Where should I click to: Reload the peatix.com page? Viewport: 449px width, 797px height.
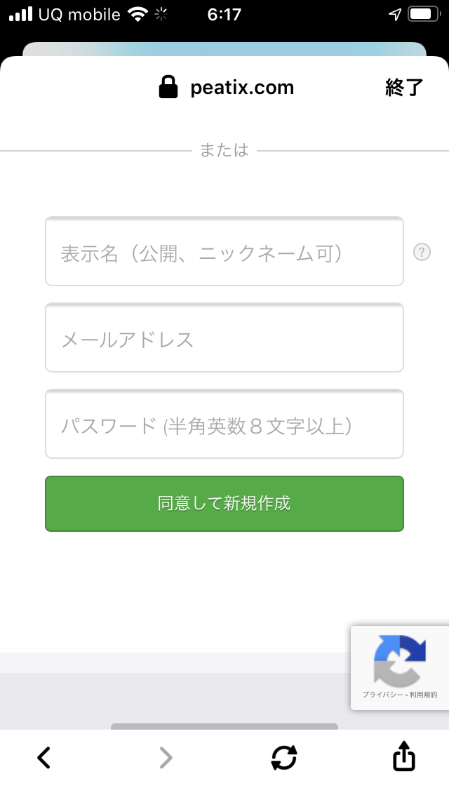[283, 758]
